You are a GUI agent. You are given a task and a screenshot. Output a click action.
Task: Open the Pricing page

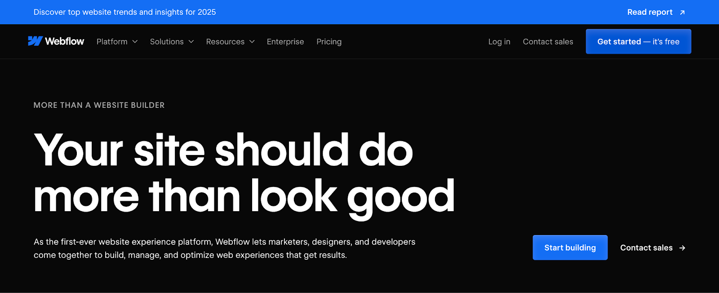pyautogui.click(x=329, y=42)
